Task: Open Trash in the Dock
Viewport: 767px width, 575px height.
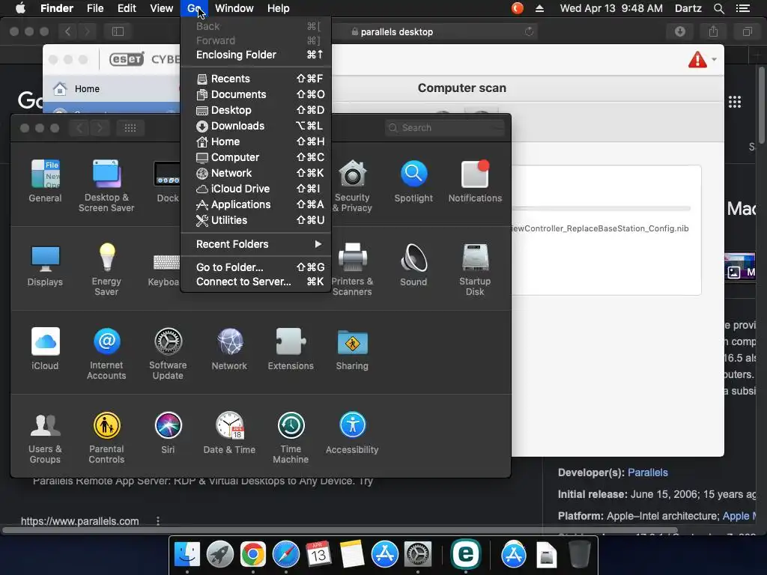Action: coord(579,555)
